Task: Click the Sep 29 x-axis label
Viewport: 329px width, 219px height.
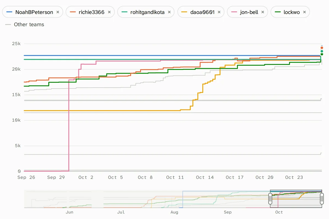Action: (x=56, y=177)
